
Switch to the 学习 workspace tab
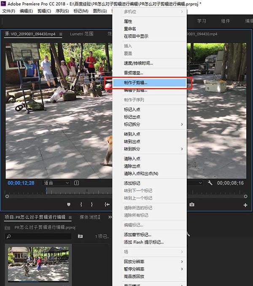coord(202,21)
